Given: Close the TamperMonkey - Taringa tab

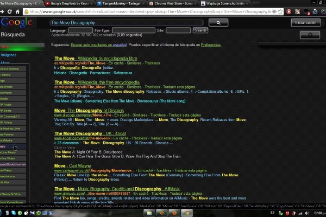Looking at the screenshot, I should [143, 4].
